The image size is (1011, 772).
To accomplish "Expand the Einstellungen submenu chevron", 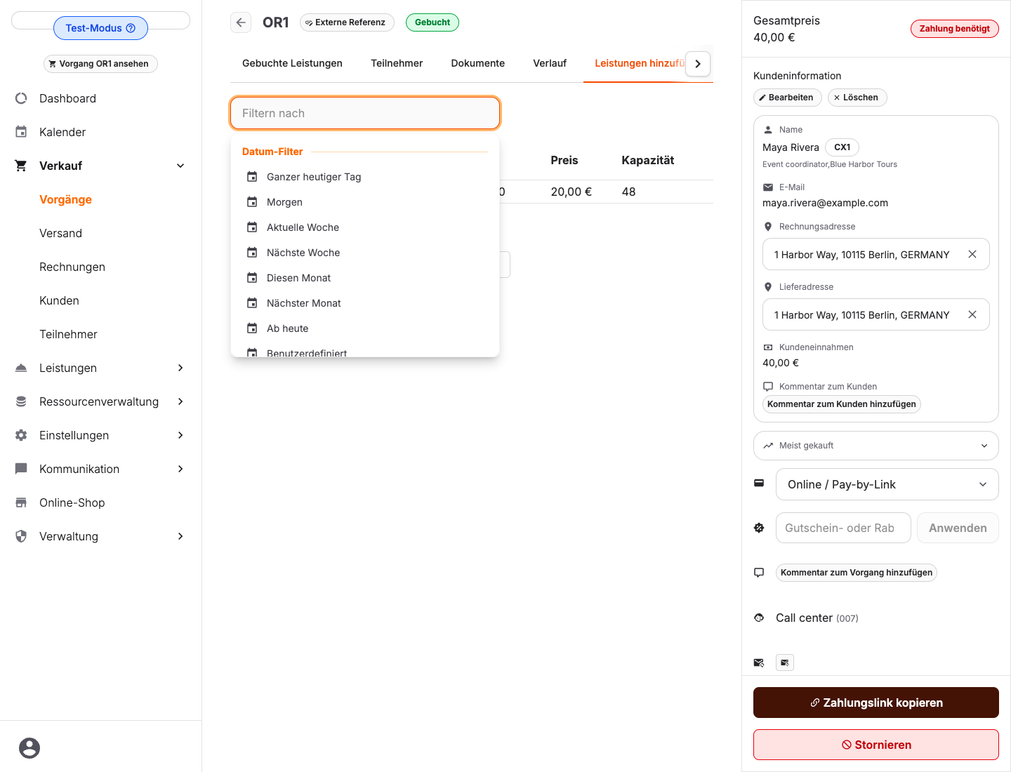I will 180,435.
